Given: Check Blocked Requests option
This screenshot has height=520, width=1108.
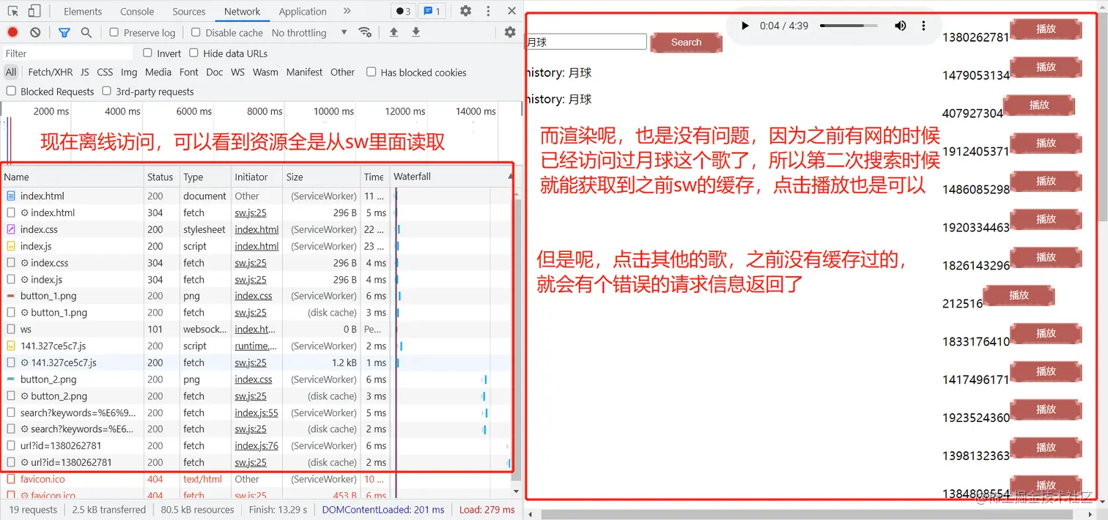Looking at the screenshot, I should 11,91.
